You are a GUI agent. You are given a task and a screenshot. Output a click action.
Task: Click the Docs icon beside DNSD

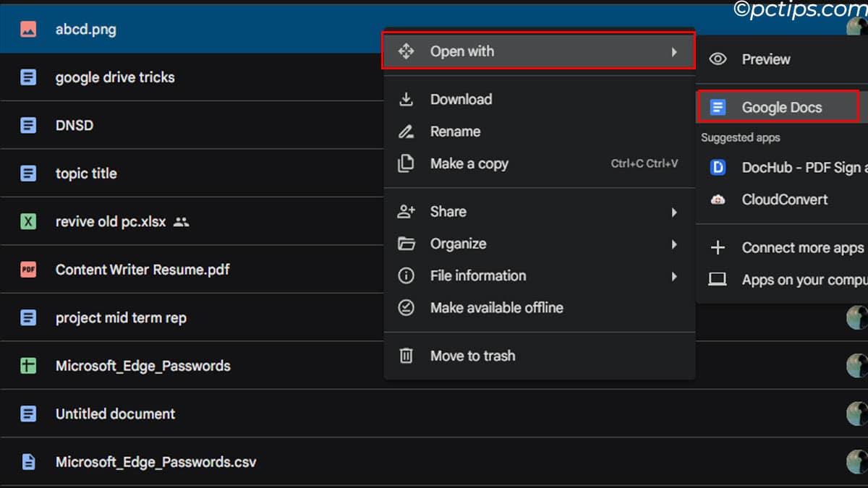[x=28, y=125]
